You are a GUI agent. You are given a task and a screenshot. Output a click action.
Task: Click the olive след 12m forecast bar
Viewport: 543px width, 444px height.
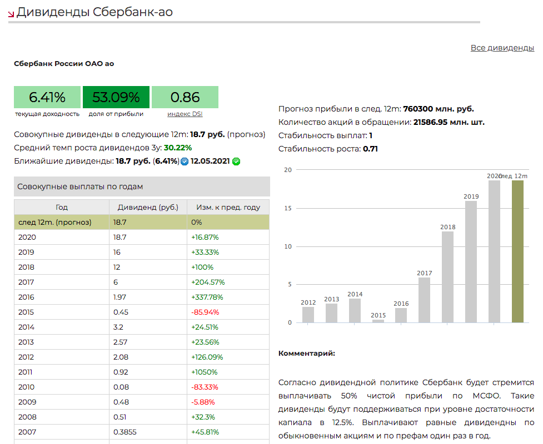pos(518,251)
